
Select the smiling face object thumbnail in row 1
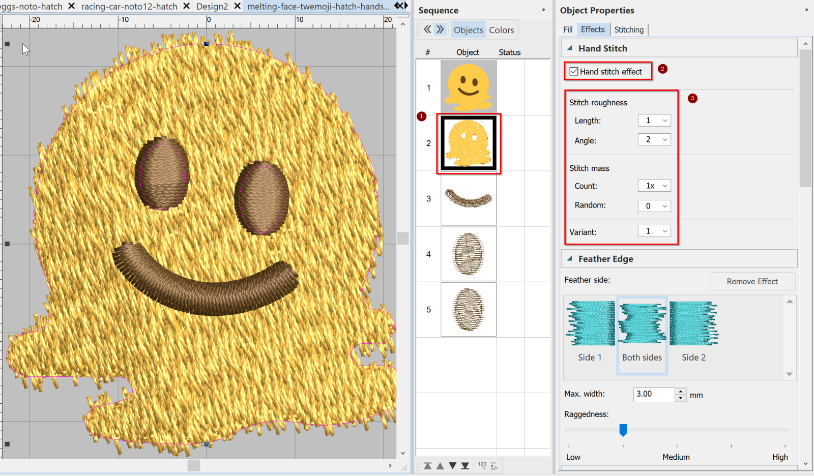coord(468,87)
